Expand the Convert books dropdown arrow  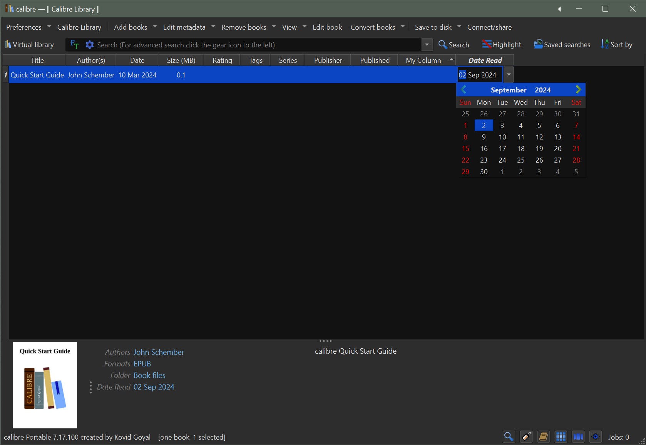click(402, 27)
